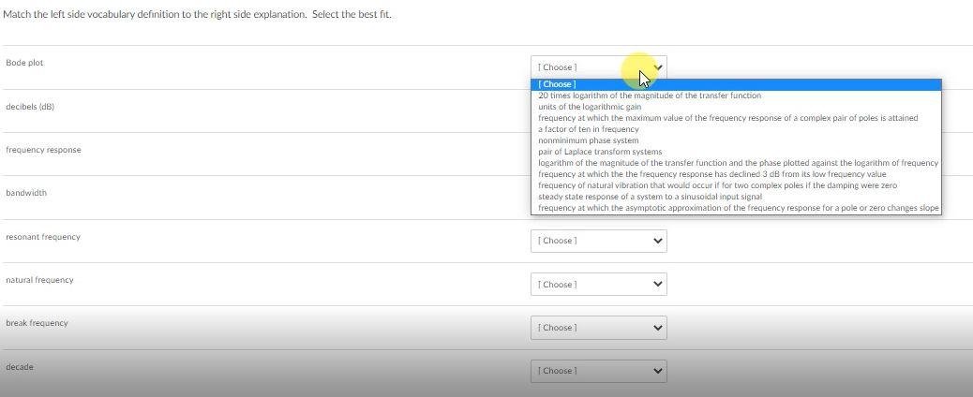This screenshot has height=397, width=973.
Task: Click the 'Bode plot' term label
Action: pos(24,63)
